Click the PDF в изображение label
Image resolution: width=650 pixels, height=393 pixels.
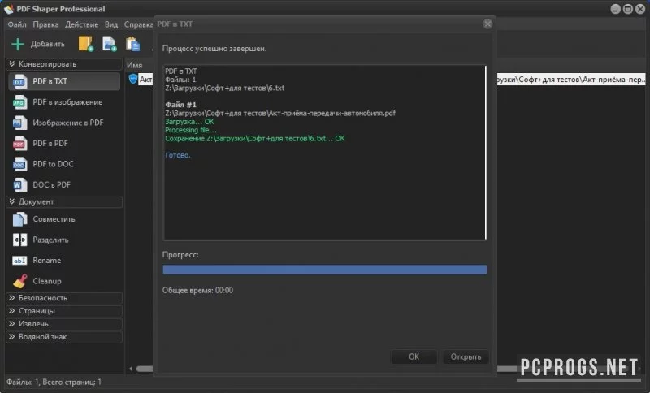click(x=67, y=102)
